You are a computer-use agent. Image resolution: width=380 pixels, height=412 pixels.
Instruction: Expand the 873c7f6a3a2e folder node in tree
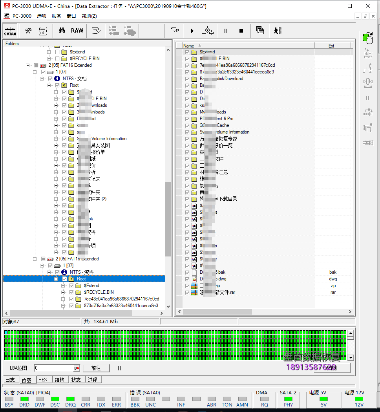[63, 306]
